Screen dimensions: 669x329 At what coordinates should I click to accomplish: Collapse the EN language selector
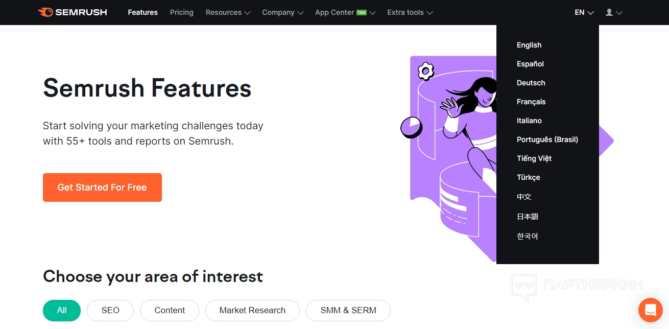click(x=584, y=12)
